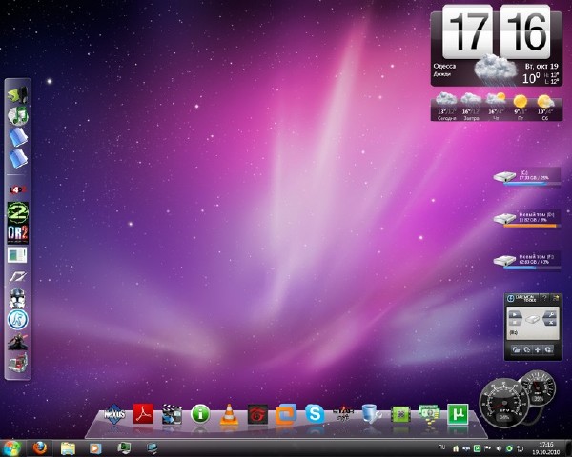The image size is (572, 457).
Task: Launch Firefox from the taskbar
Action: point(40,447)
